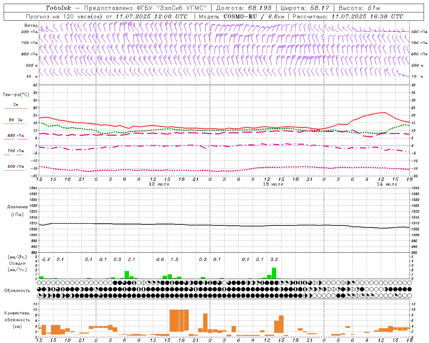The width and height of the screenshot is (429, 343).
Task: Click the Тем-ра(°C) axis label
Action: [16, 95]
